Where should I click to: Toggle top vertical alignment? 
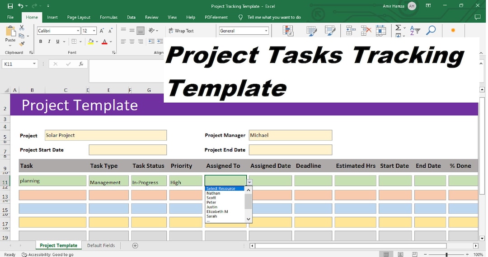123,30
